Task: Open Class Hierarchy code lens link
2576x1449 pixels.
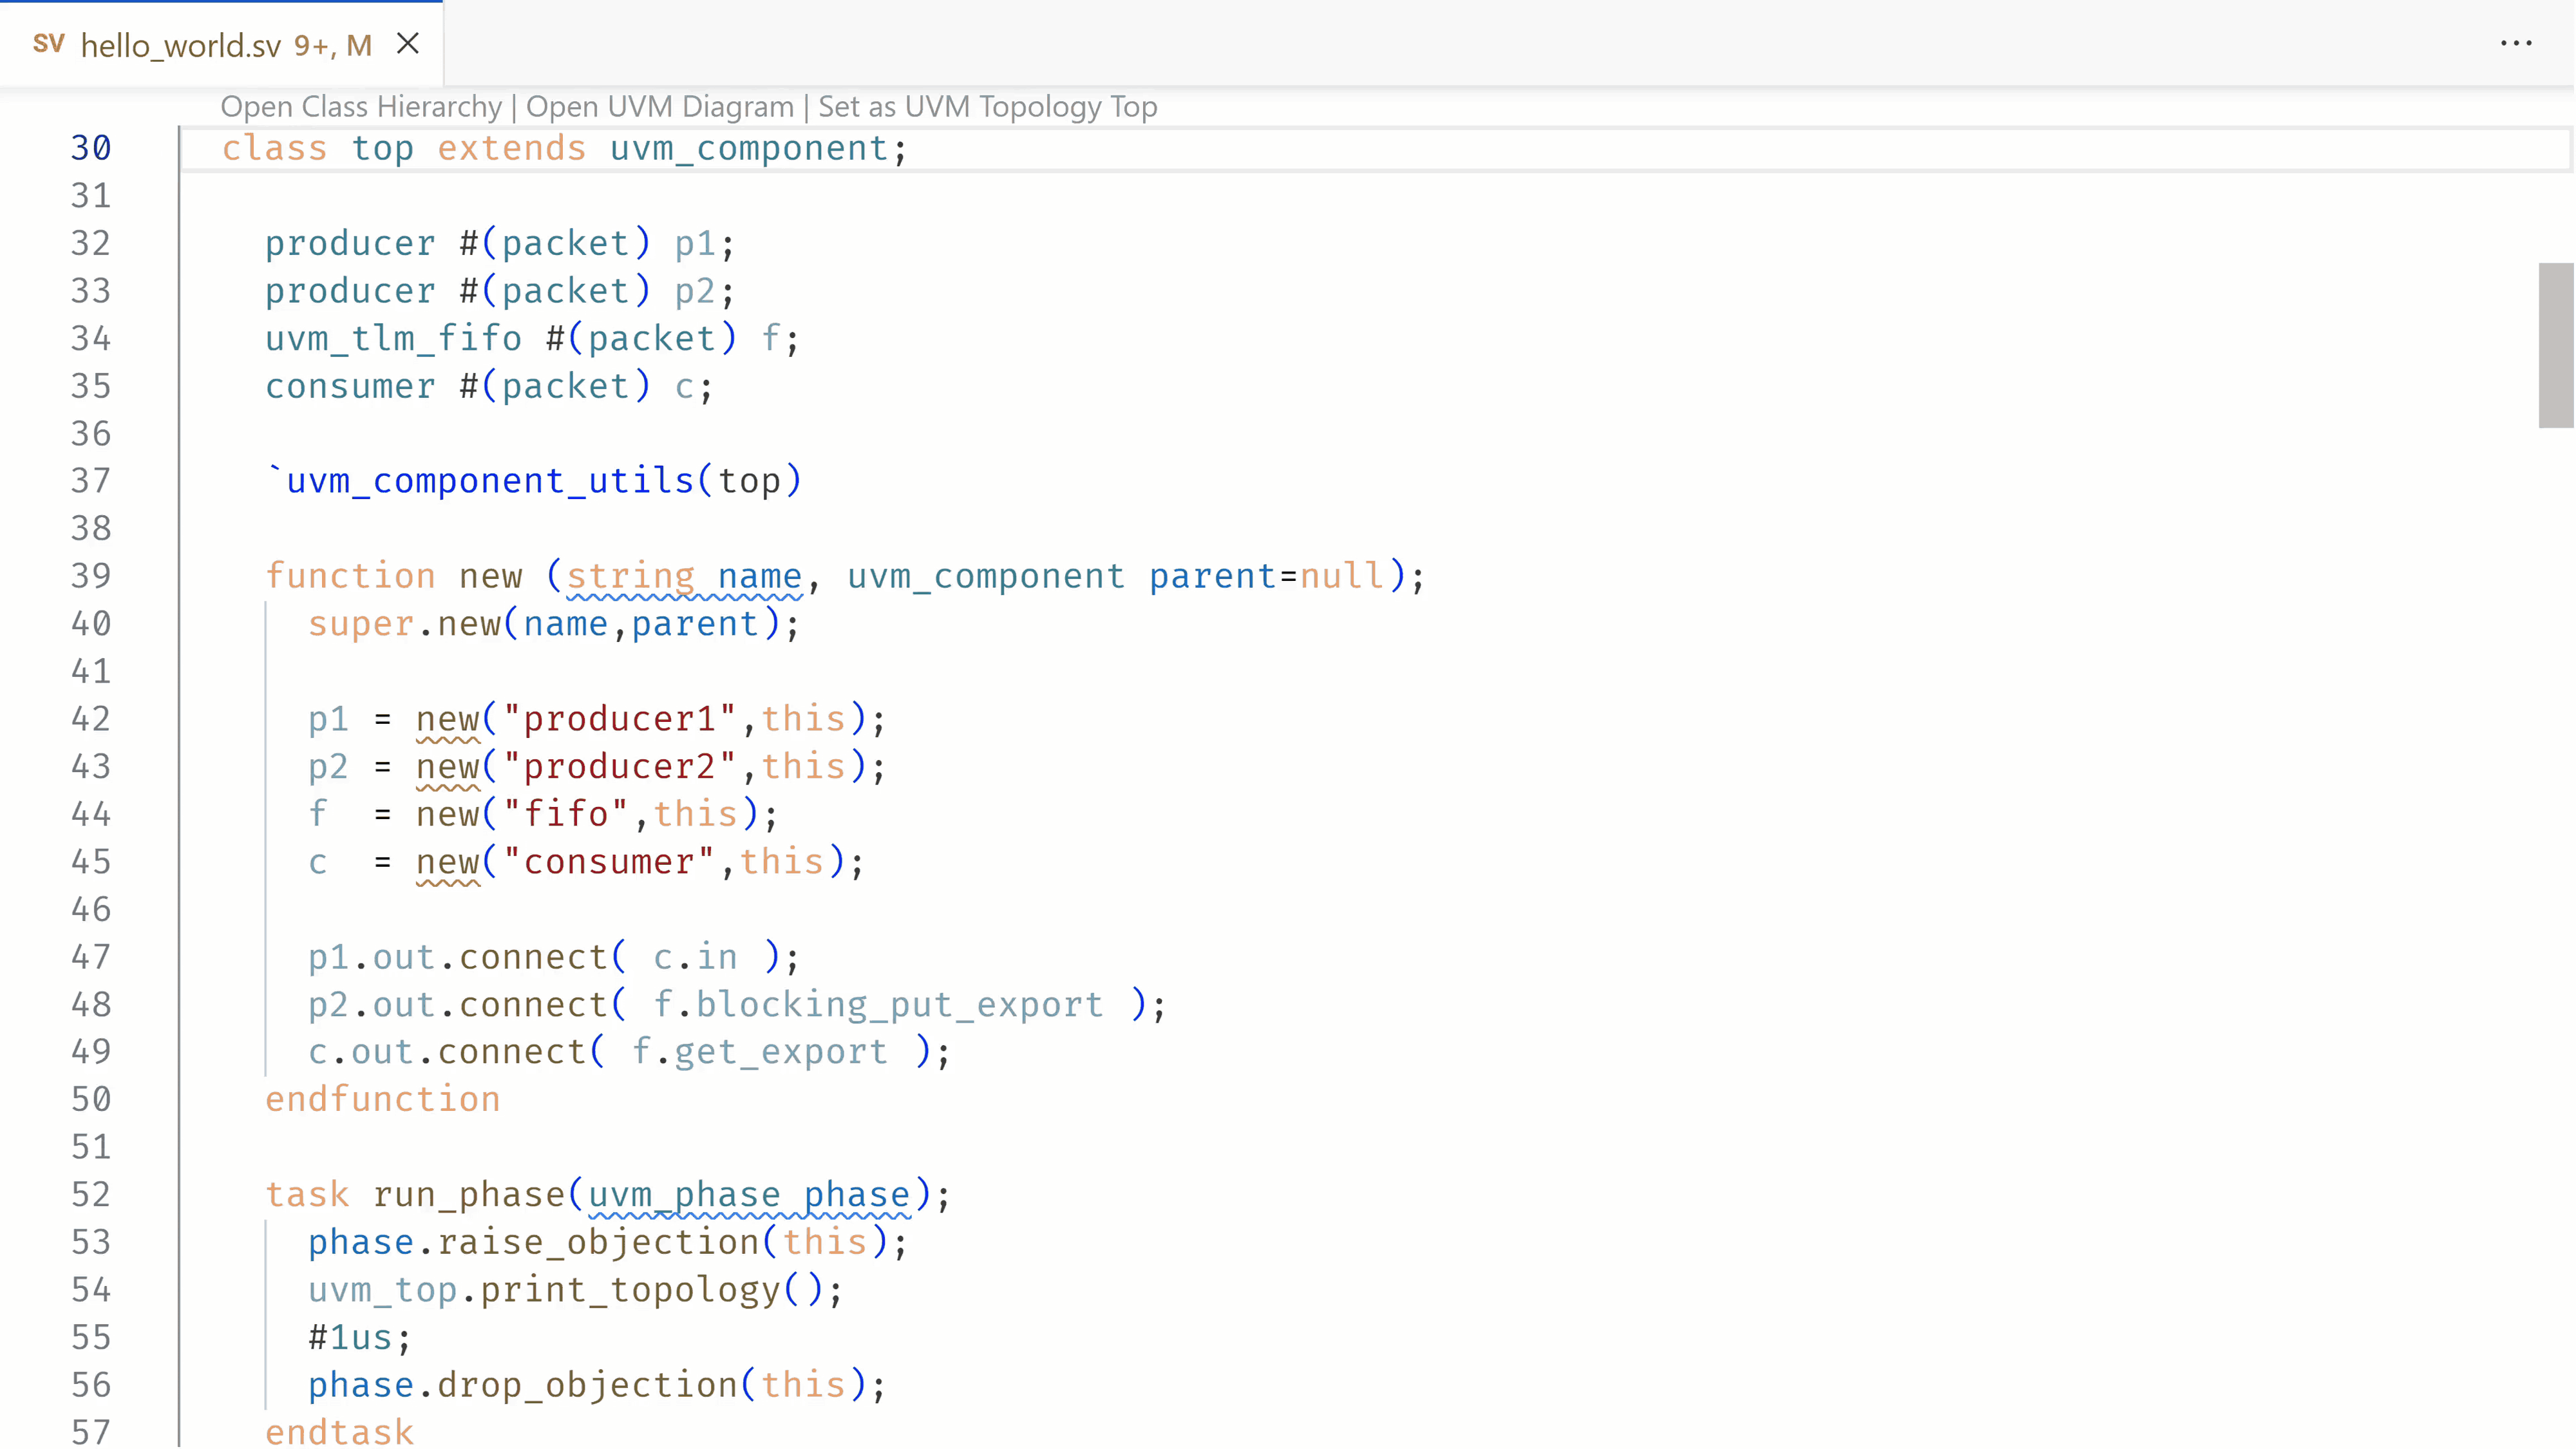Action: click(x=361, y=106)
